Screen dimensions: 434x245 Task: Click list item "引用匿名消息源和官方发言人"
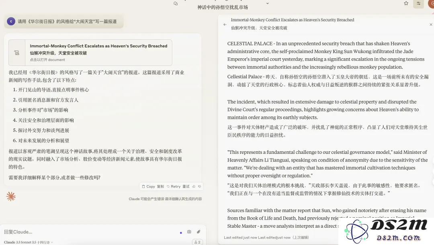tap(48, 100)
